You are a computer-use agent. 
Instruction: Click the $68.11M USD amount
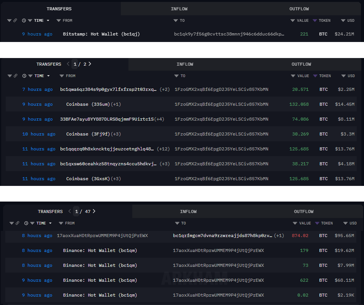344,280
